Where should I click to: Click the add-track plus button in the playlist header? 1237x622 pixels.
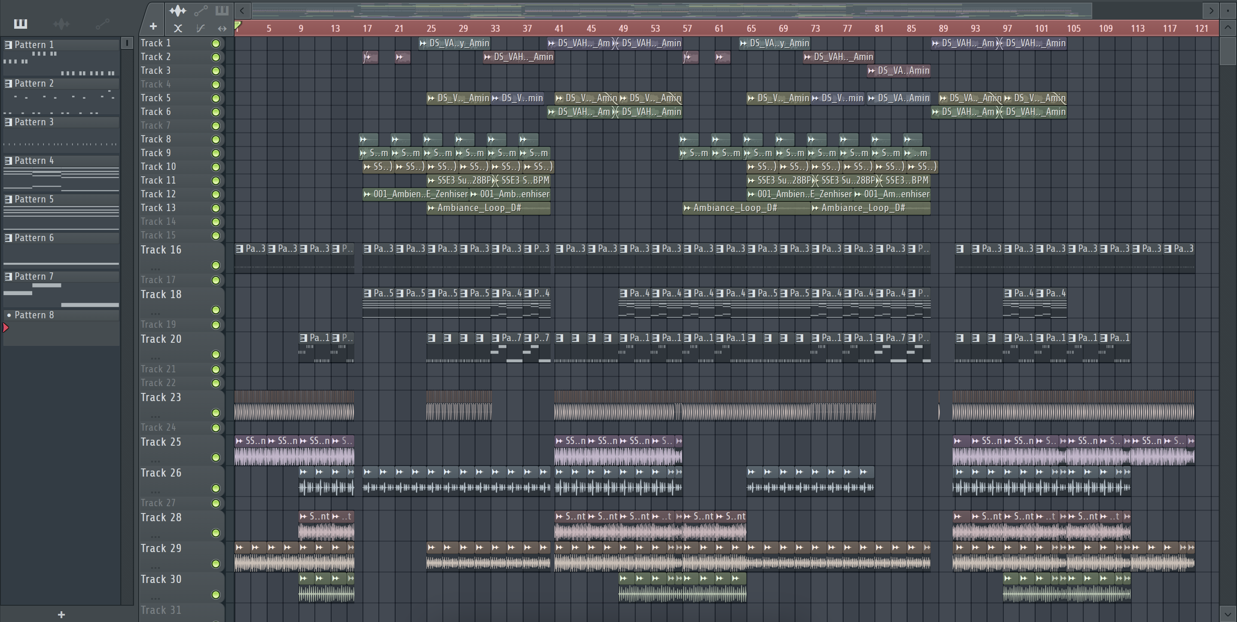[x=153, y=26]
